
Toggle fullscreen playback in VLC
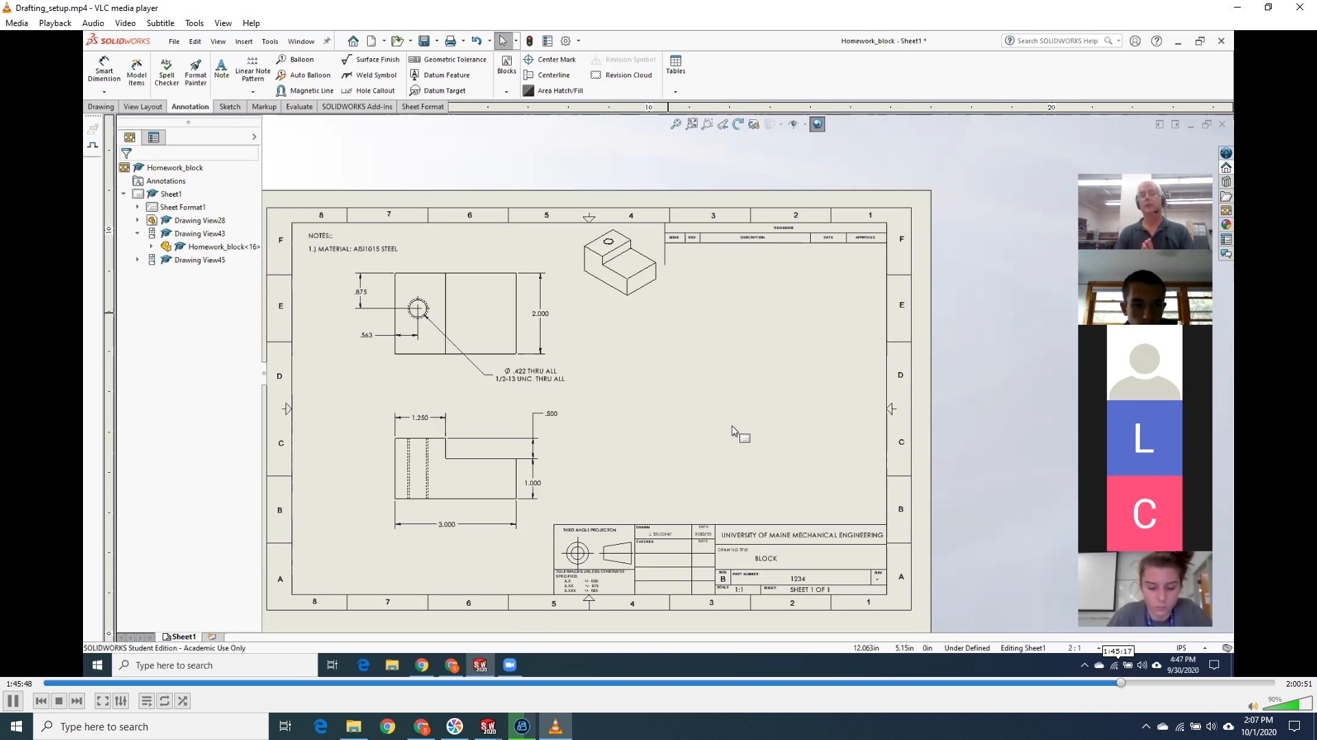pos(102,700)
